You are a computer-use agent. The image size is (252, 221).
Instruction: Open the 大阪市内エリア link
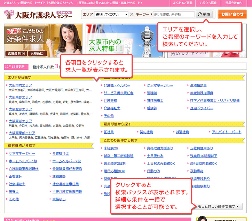pos(20,85)
